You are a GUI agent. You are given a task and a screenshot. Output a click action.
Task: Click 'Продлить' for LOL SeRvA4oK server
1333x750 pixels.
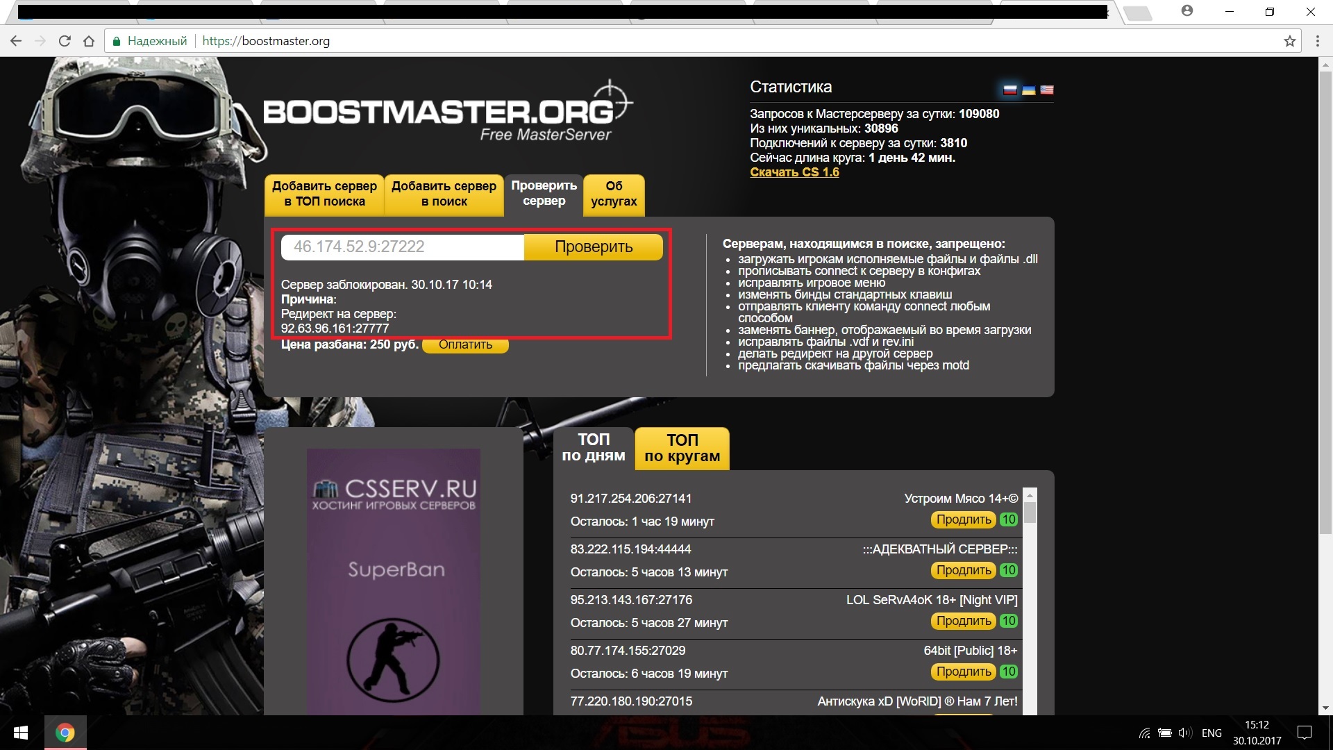pyautogui.click(x=964, y=621)
